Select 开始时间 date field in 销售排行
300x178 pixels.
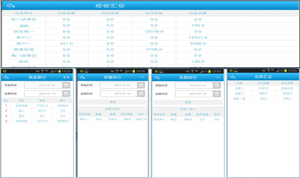pyautogui.click(x=119, y=85)
